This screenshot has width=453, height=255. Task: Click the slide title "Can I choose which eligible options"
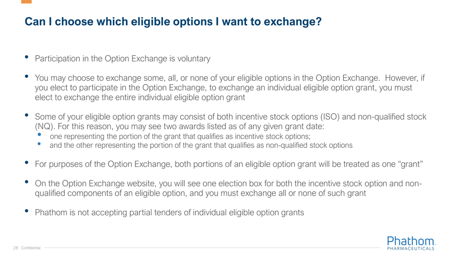pyautogui.click(x=173, y=22)
